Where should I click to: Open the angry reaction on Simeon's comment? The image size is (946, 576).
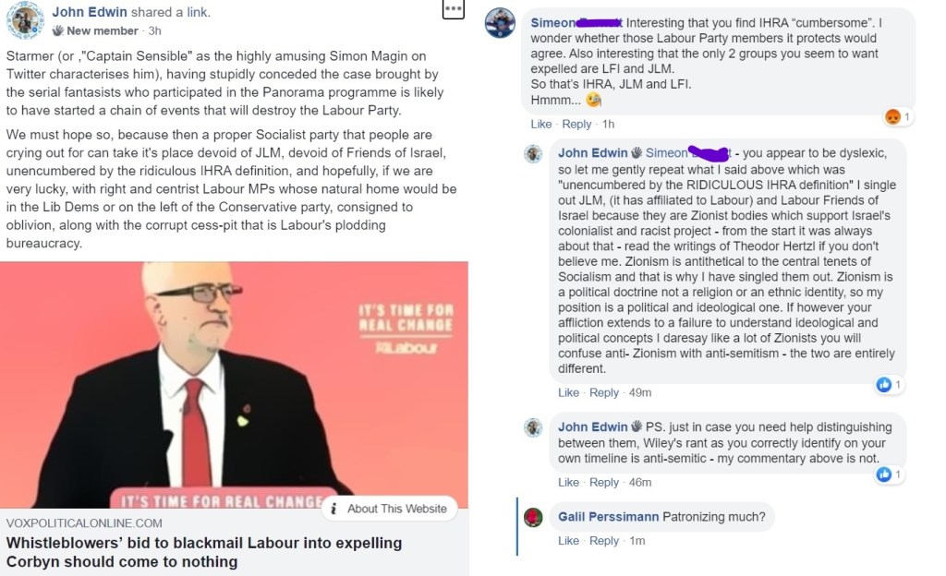point(892,116)
